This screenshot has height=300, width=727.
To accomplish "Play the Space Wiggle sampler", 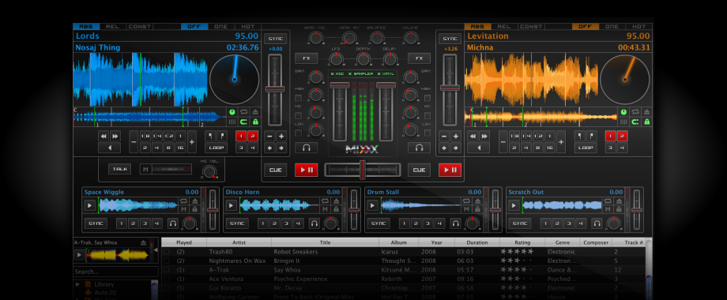I will click(x=90, y=205).
